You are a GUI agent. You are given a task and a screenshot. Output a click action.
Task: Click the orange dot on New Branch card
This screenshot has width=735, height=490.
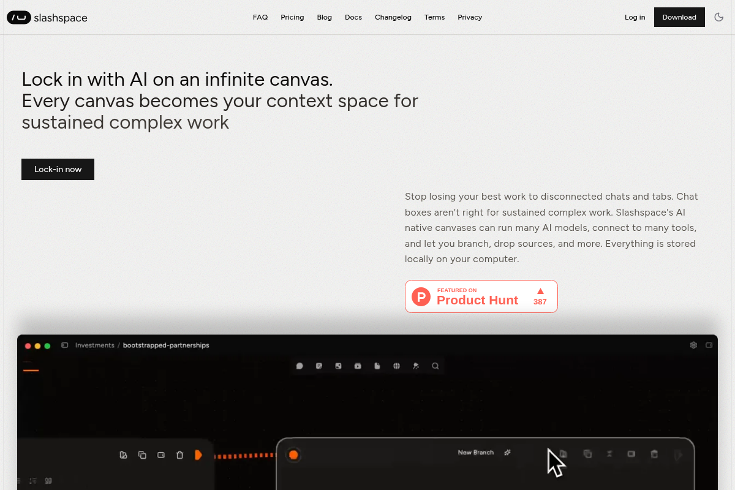pyautogui.click(x=293, y=454)
